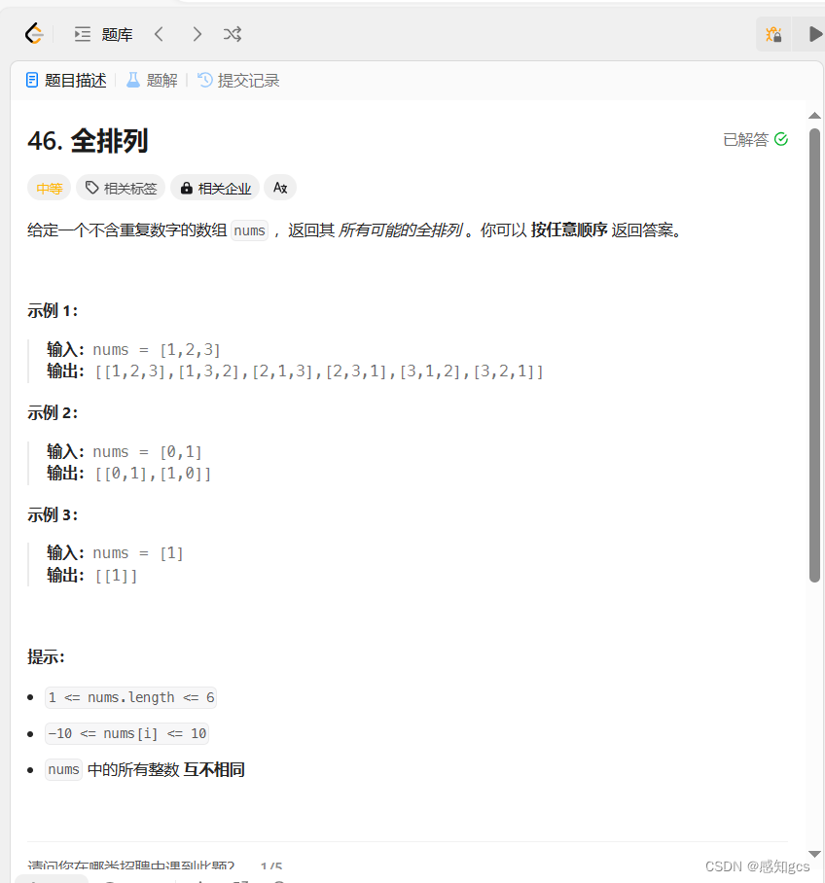The height and width of the screenshot is (883, 825).
Task: Click the 按任意顺序 bold phrase
Action: [569, 230]
